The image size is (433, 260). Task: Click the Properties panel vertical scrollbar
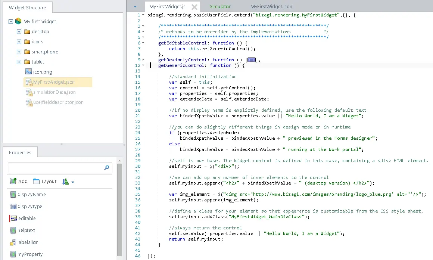pyautogui.click(x=119, y=210)
